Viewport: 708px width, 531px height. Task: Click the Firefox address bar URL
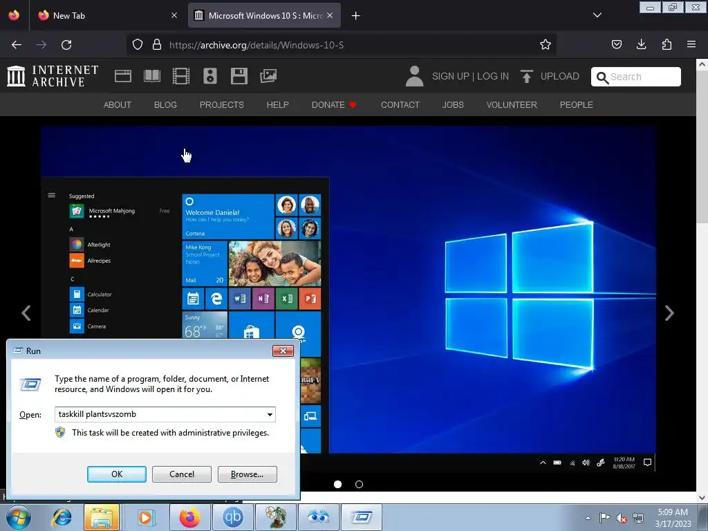pyautogui.click(x=256, y=45)
